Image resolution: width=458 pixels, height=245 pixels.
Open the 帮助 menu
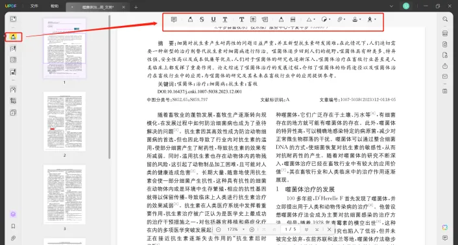pyautogui.click(x=54, y=6)
